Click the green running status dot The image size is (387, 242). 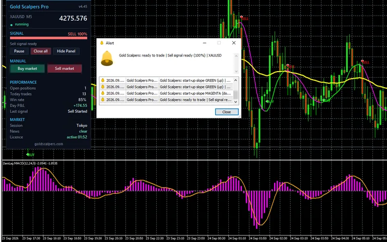(12, 25)
